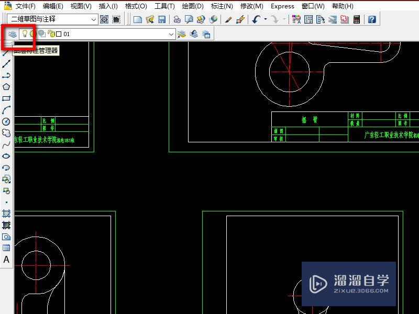This screenshot has height=314, width=419.
Task: Click the Insert Block tool
Action: click(6, 179)
